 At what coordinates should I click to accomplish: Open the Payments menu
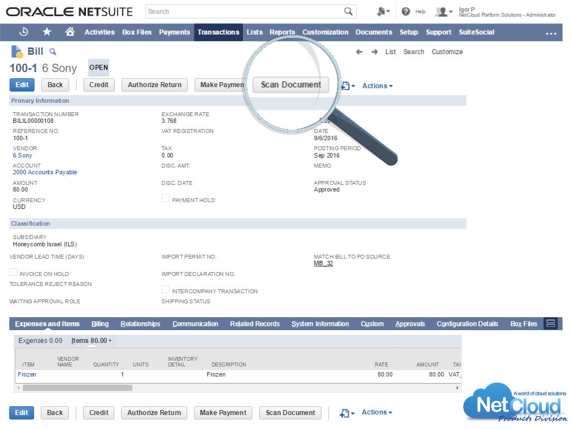point(174,32)
